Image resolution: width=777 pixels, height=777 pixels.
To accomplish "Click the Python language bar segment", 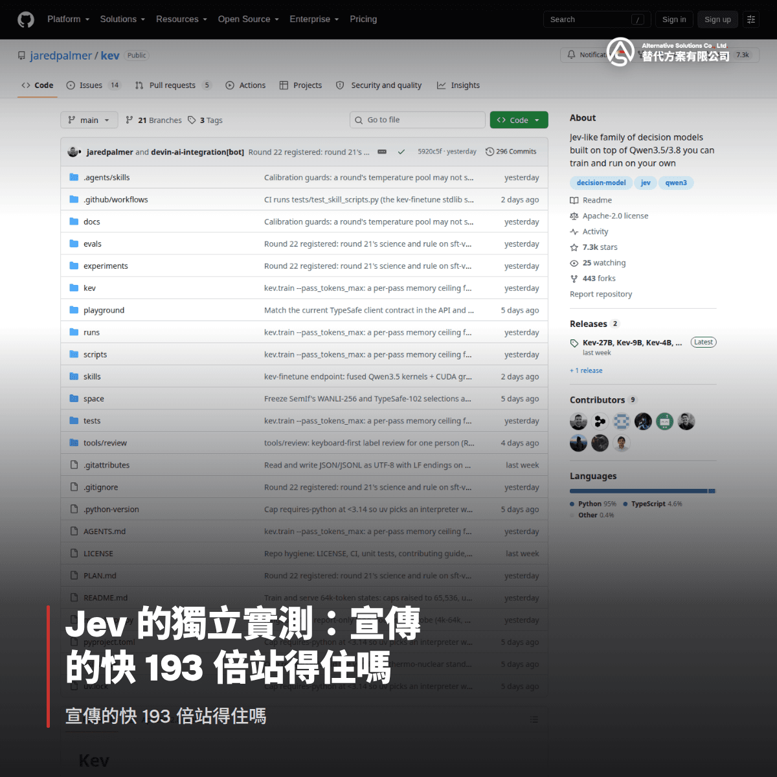I will (x=638, y=491).
